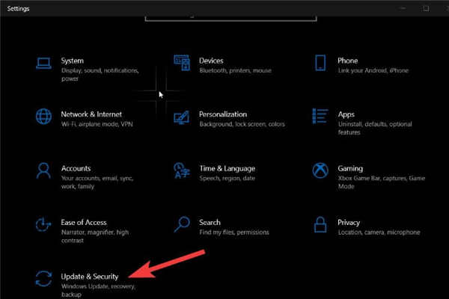
Task: Click the System laptop icon
Action: tap(43, 63)
